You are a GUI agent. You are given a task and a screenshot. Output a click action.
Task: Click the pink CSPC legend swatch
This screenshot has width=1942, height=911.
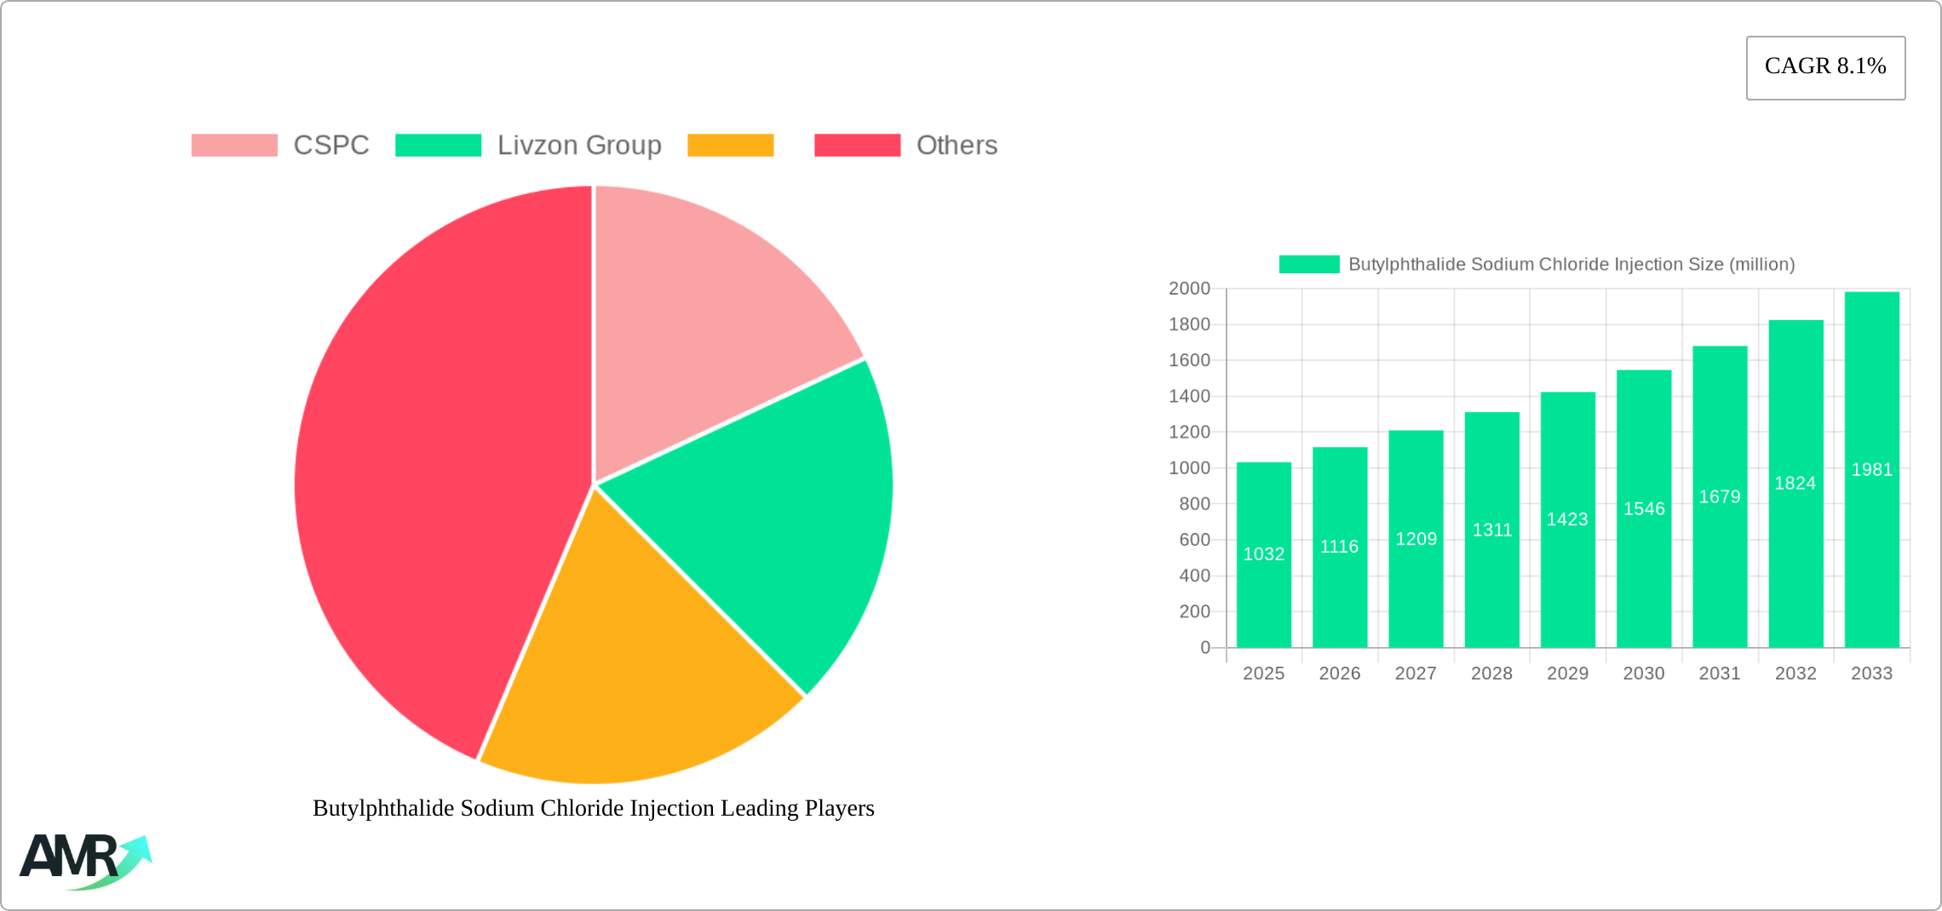pyautogui.click(x=234, y=146)
